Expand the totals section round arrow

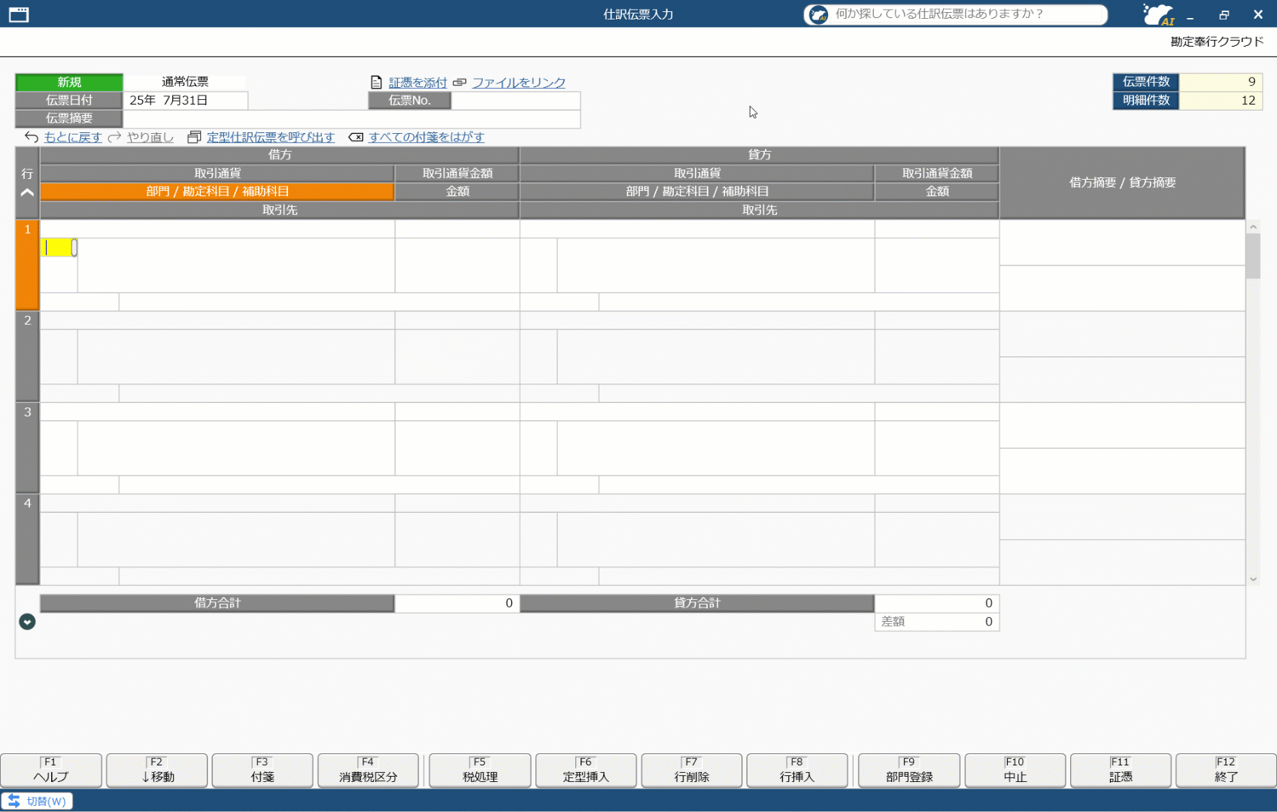[x=27, y=622]
